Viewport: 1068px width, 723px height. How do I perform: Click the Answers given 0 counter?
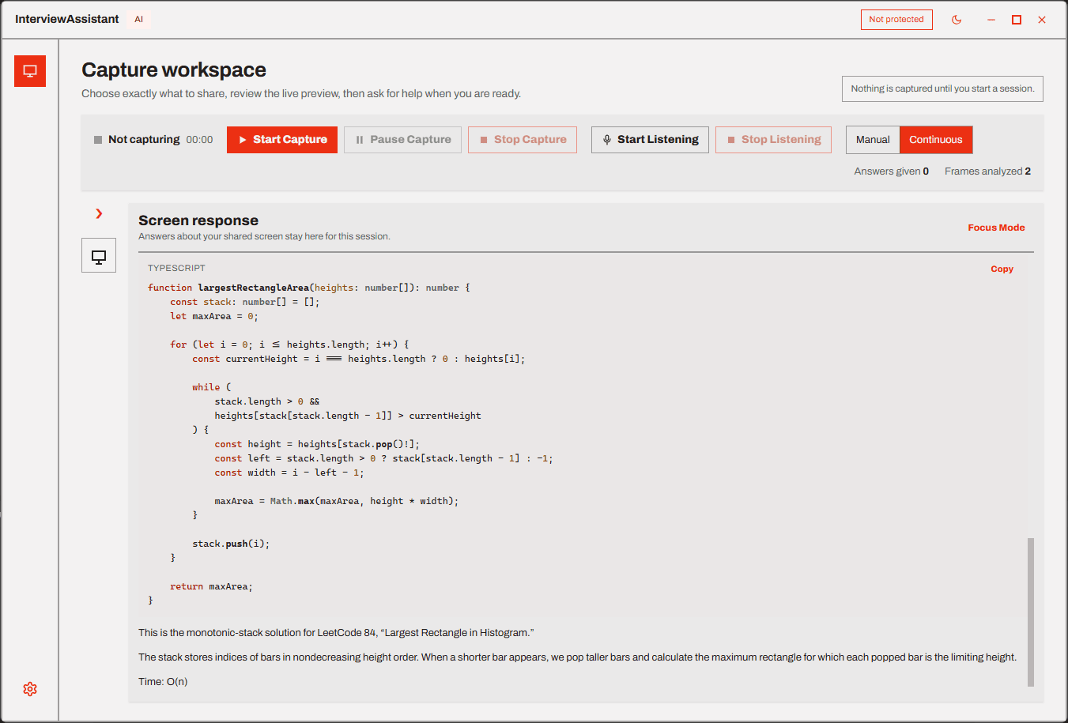tap(891, 171)
